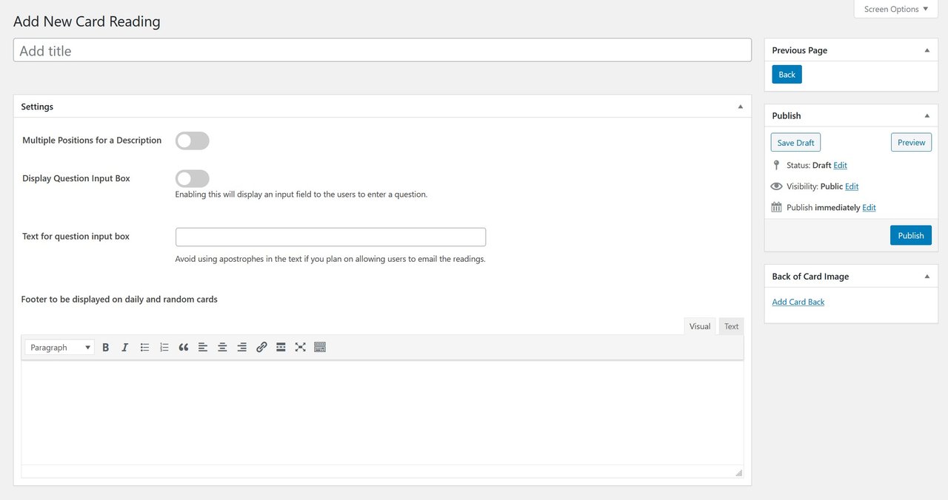Collapse the Previous Page panel
Viewport: 948px width, 500px height.
tap(927, 50)
